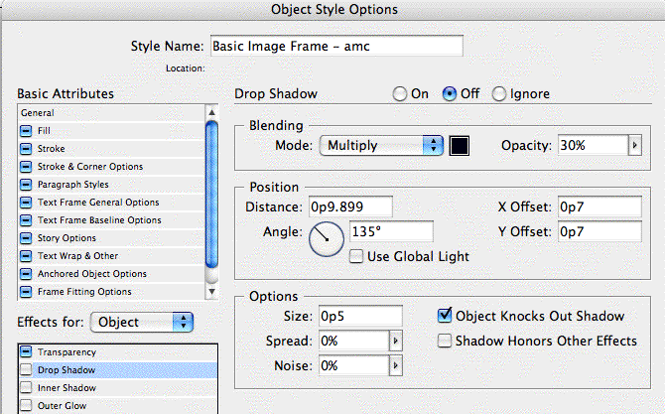
Task: Click the Spread percentage field
Action: 353,341
